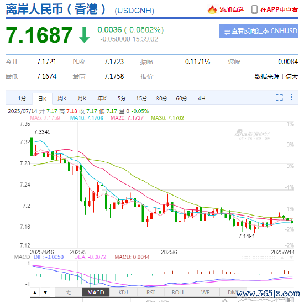Click the fullscreen chart icon
This screenshot has height=302, width=304.
279,97
